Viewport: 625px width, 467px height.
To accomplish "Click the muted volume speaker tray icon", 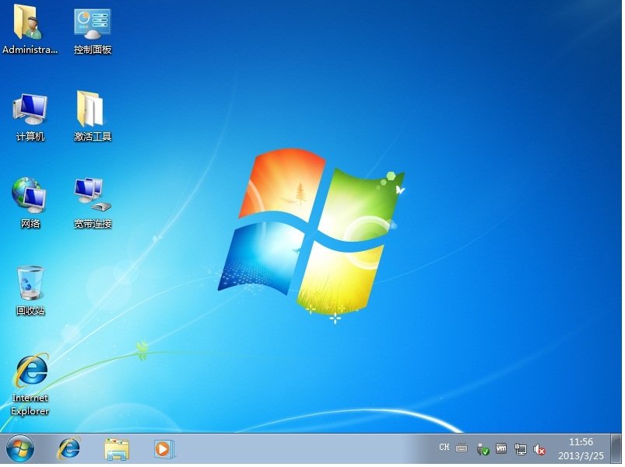I will [x=539, y=449].
